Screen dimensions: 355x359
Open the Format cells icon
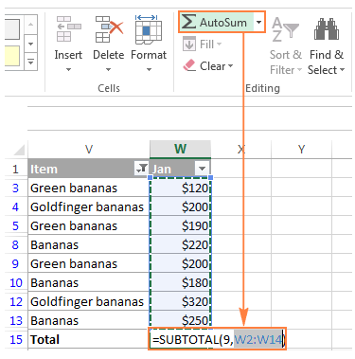(x=149, y=29)
